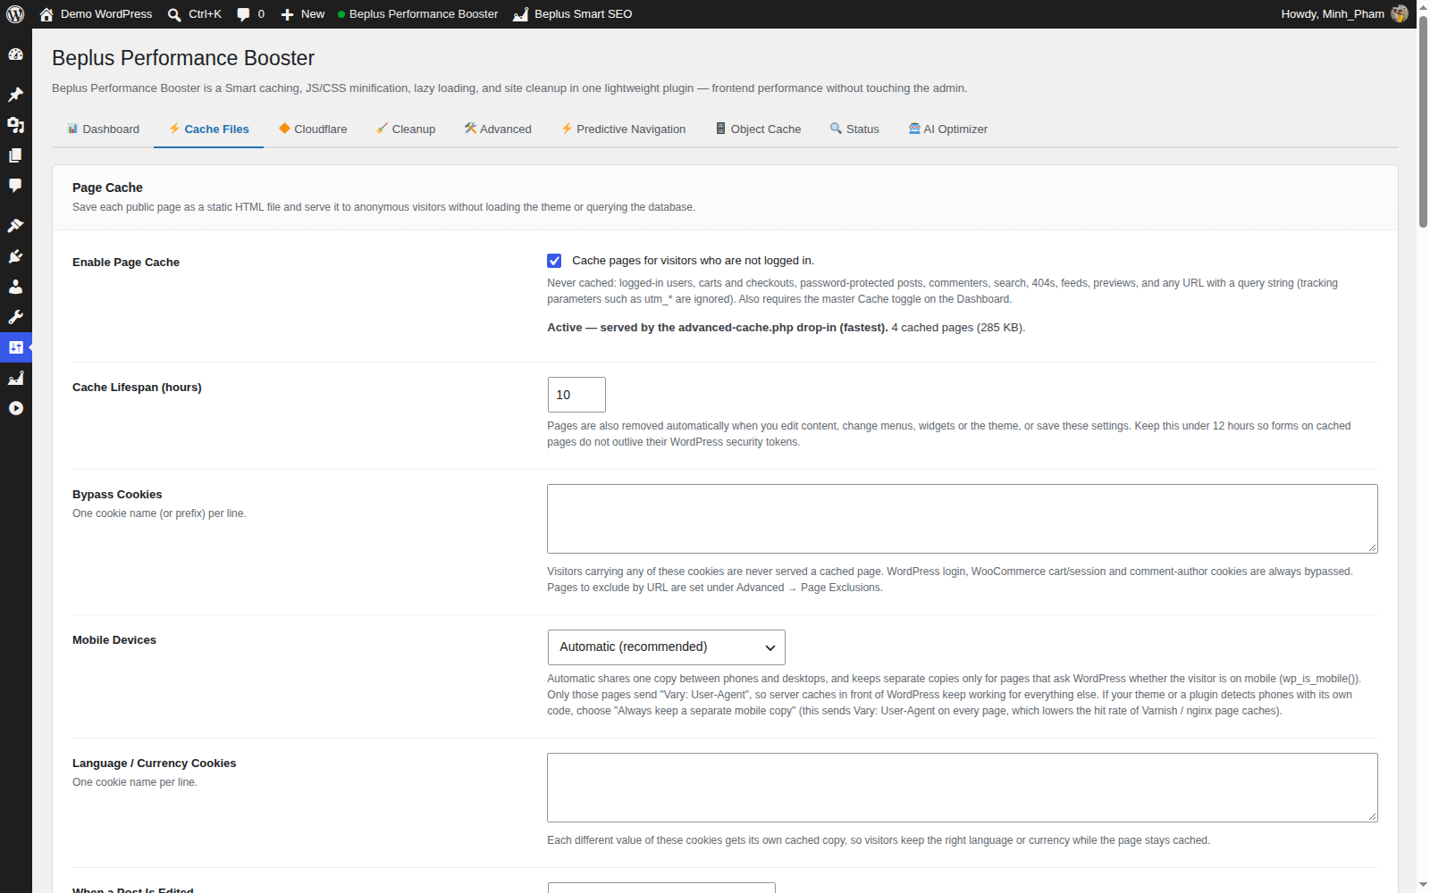
Task: Click the page vertical scrollbar thumb
Action: coord(1423,121)
